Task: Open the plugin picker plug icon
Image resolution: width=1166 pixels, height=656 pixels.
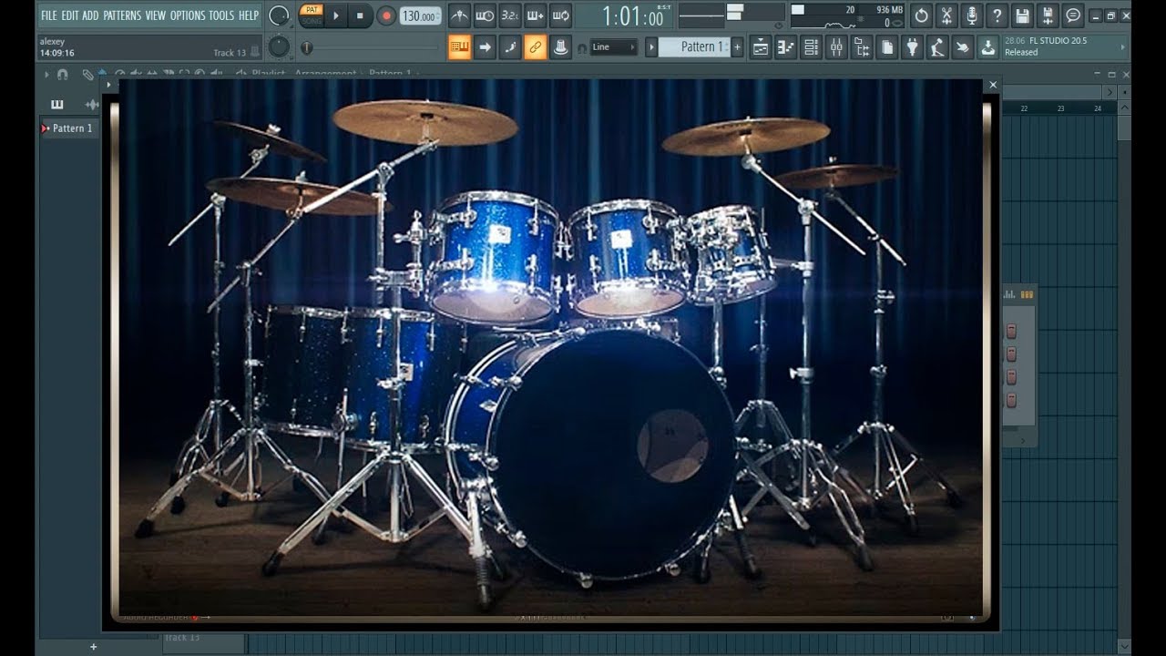Action: [913, 47]
